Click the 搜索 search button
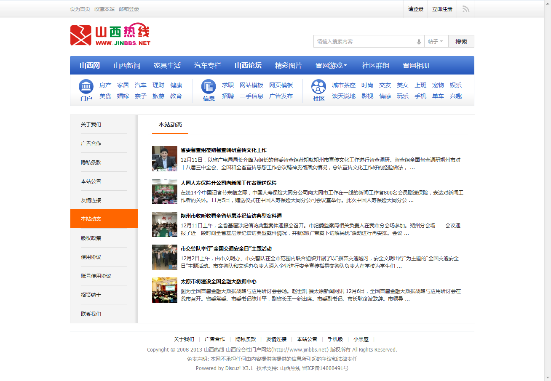Screen dimensions: 551x381 [461, 41]
